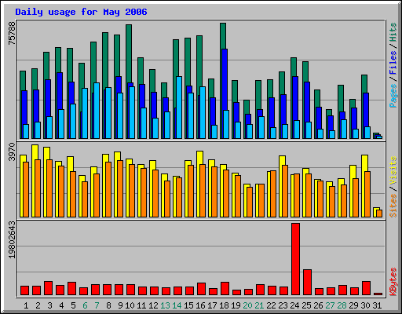Click the green day 27 label
402x314 pixels.
click(x=330, y=305)
